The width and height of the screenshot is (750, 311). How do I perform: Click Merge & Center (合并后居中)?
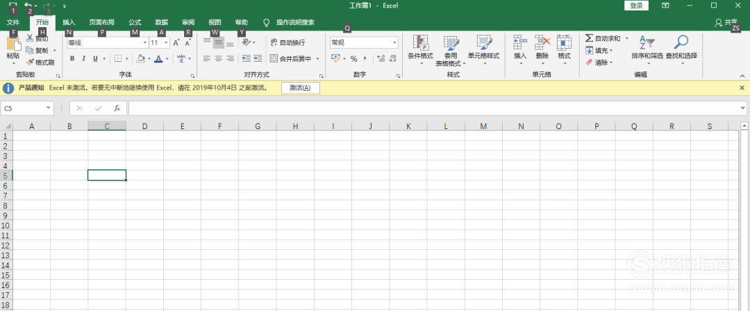coord(291,59)
